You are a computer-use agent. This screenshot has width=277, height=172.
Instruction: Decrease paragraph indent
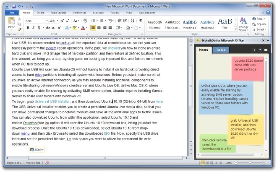(120, 21)
